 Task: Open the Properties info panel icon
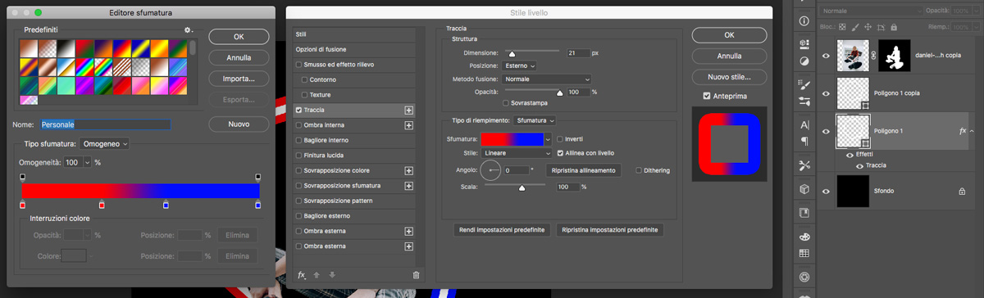click(x=804, y=20)
